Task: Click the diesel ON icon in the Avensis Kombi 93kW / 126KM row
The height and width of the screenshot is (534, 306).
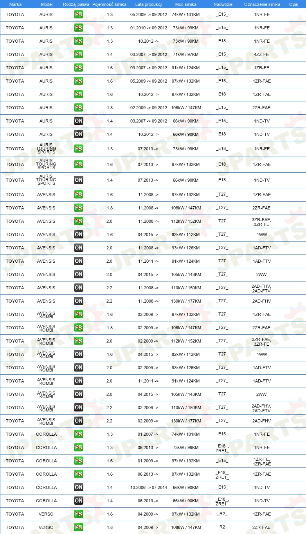Action: [x=79, y=368]
